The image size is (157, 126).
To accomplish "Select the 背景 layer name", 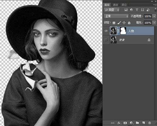I will (122, 40).
